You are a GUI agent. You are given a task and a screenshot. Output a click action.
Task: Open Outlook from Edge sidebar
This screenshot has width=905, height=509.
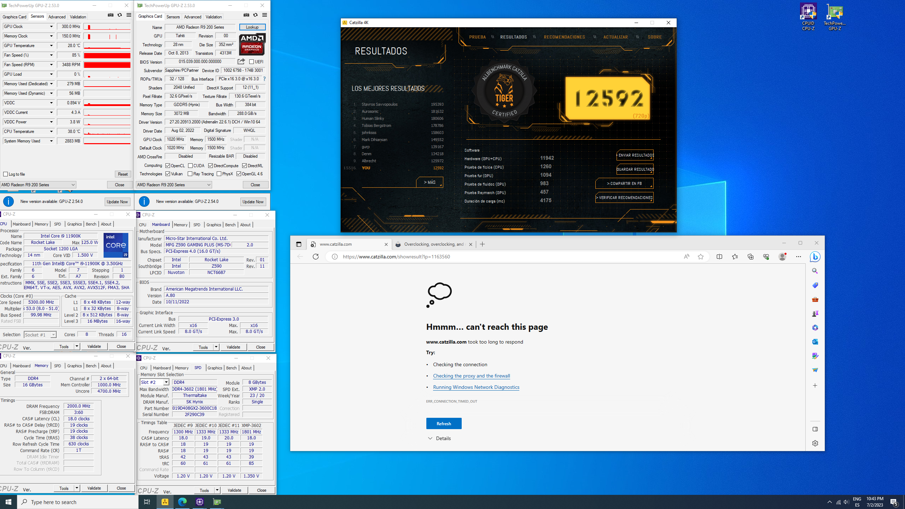point(815,342)
